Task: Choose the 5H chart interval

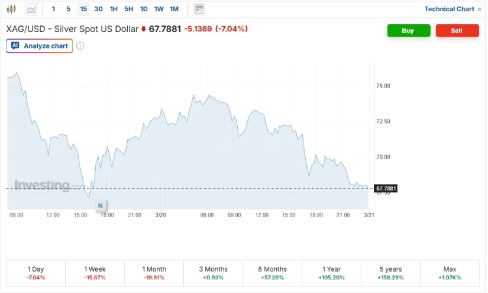Action: (x=129, y=9)
